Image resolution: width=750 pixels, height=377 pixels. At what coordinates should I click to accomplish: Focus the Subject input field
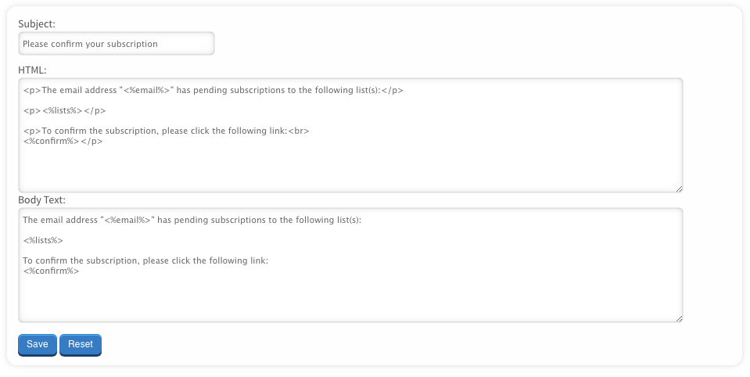tap(116, 44)
